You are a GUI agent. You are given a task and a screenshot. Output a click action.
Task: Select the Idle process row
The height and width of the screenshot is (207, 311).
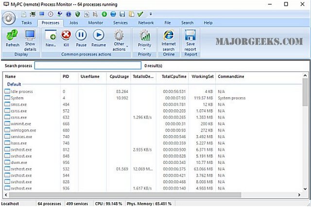(x=153, y=91)
